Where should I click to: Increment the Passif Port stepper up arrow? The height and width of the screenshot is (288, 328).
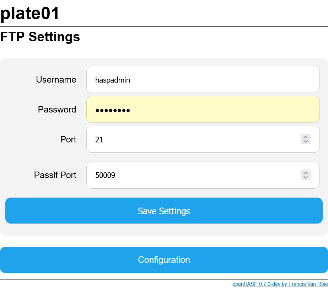[x=306, y=173]
